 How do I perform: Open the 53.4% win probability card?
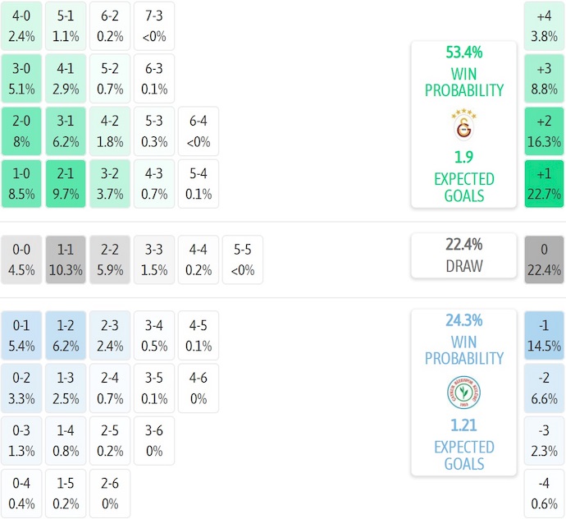464,123
